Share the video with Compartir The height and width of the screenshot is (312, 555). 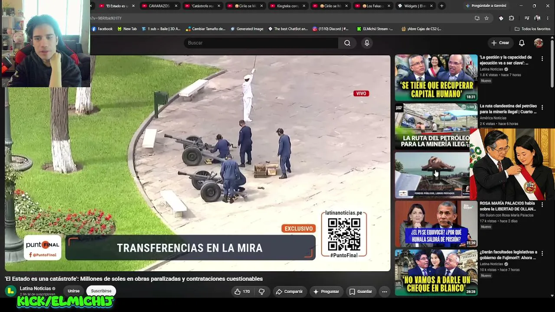click(289, 292)
